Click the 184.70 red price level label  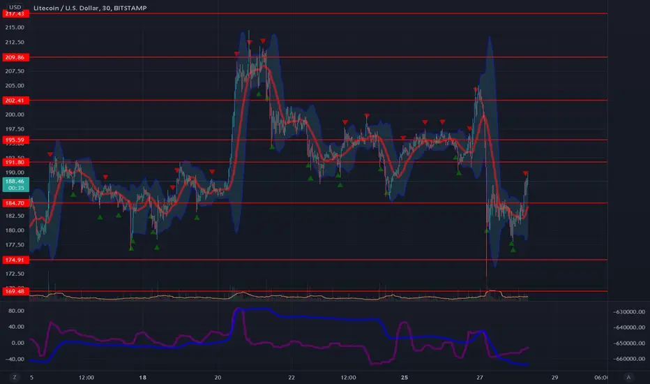(15, 203)
